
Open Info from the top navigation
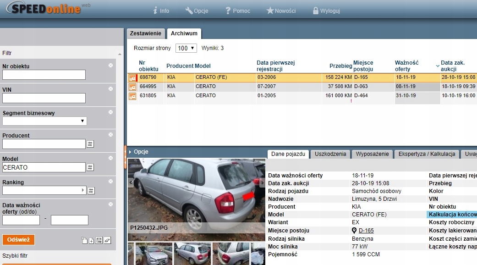pos(161,11)
